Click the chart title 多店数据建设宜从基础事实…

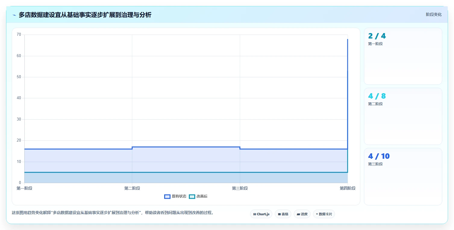(x=85, y=15)
